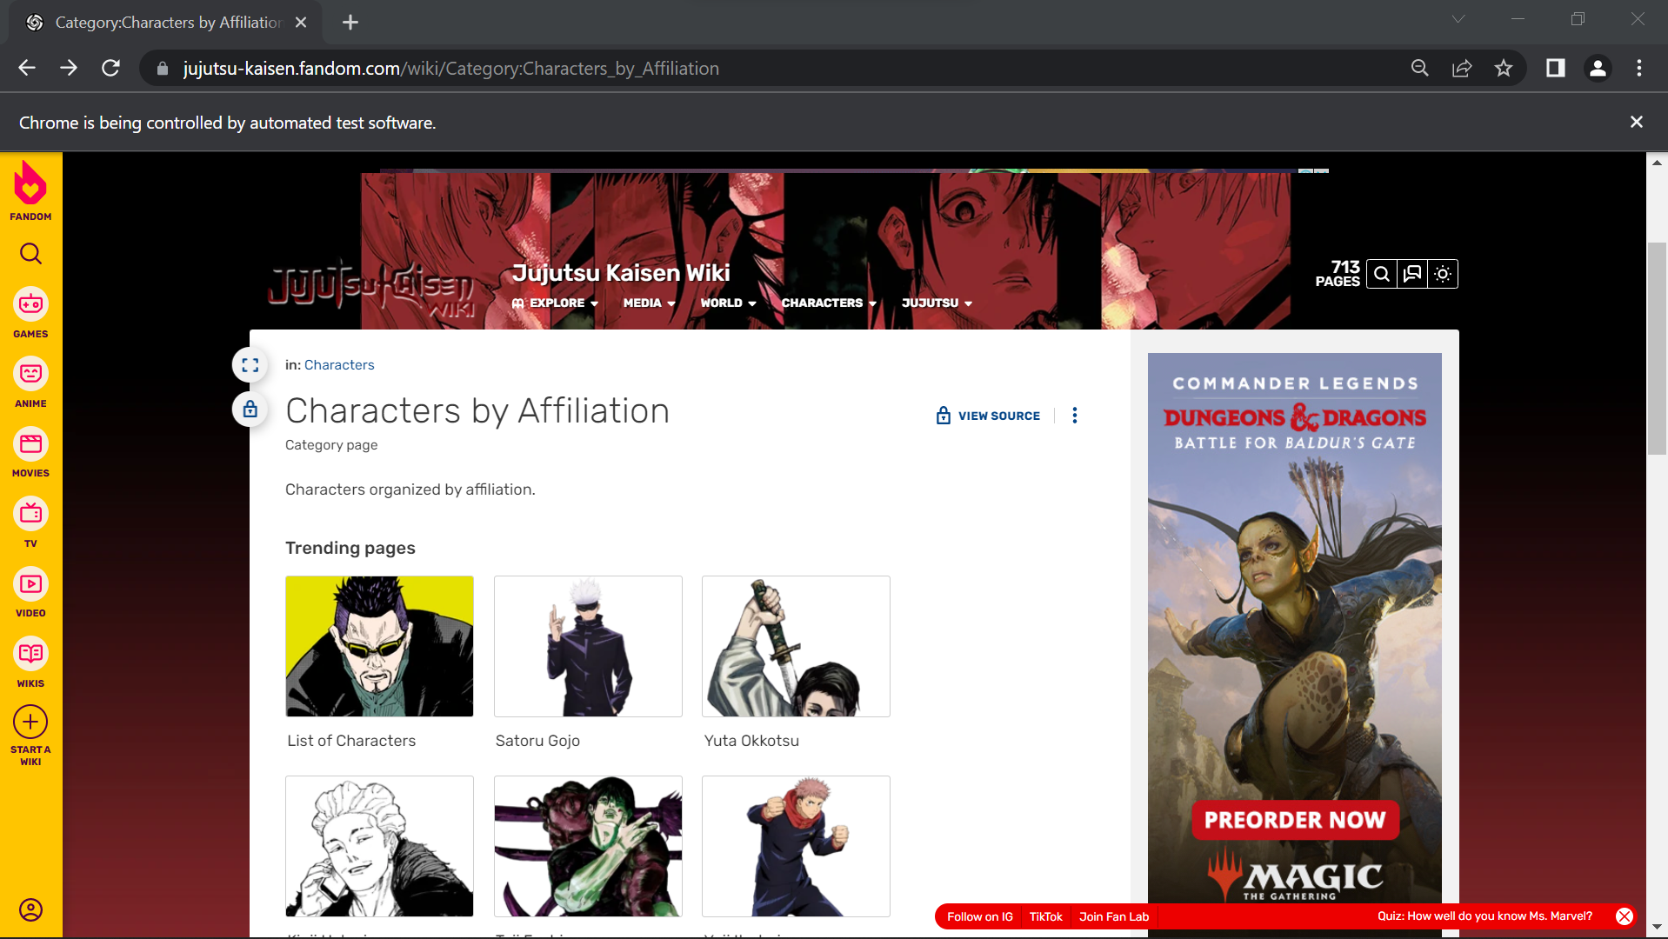Click TikTok link in bottom bar

[1045, 916]
